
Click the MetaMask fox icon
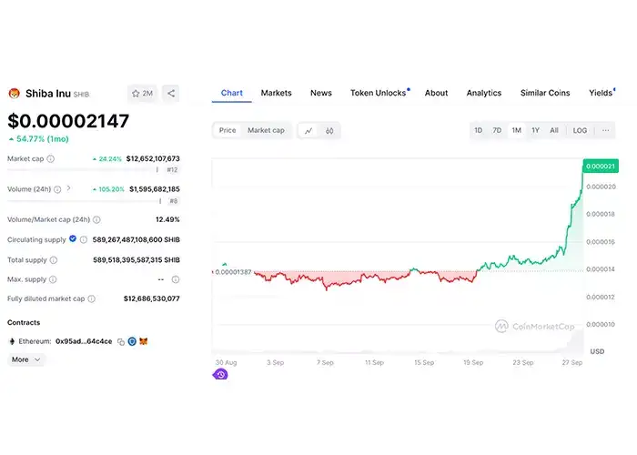coord(143,341)
